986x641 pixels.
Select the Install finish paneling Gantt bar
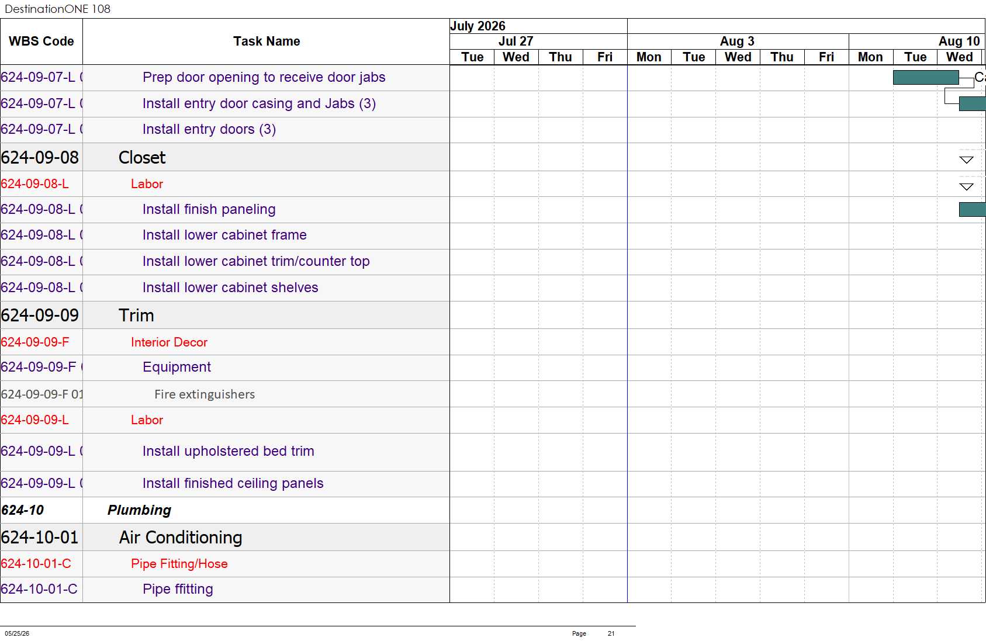pyautogui.click(x=973, y=209)
